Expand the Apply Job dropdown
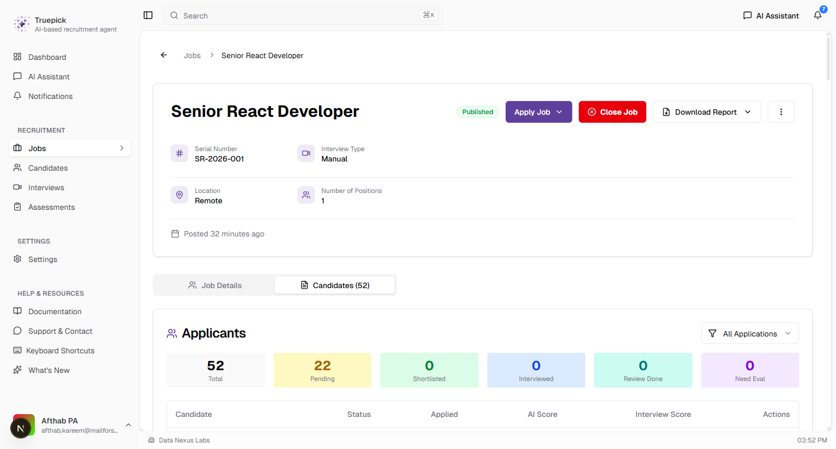The width and height of the screenshot is (836, 449). [538, 112]
